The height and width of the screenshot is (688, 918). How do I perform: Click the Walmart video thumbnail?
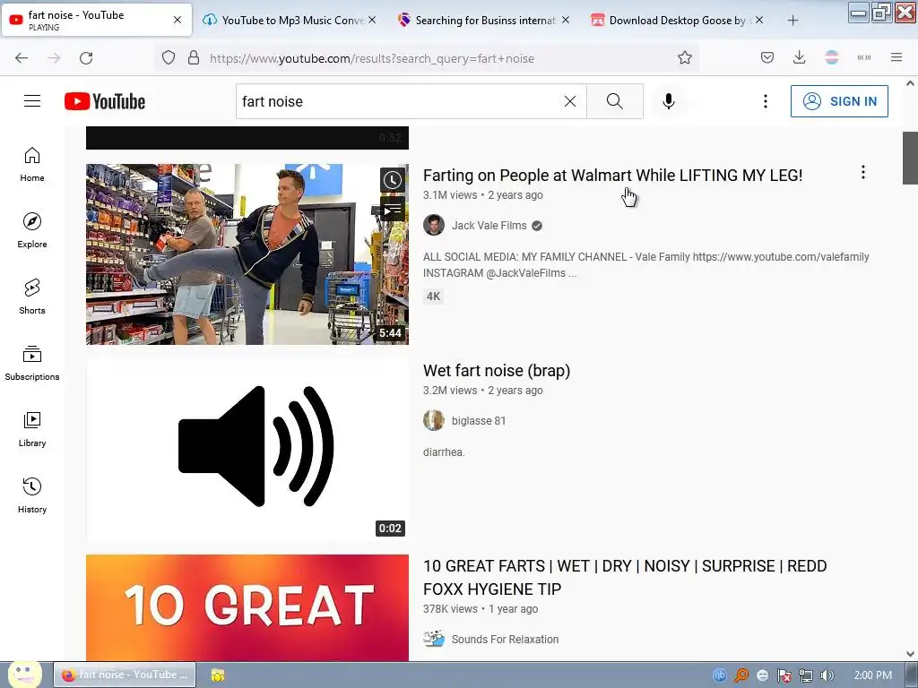[247, 254]
